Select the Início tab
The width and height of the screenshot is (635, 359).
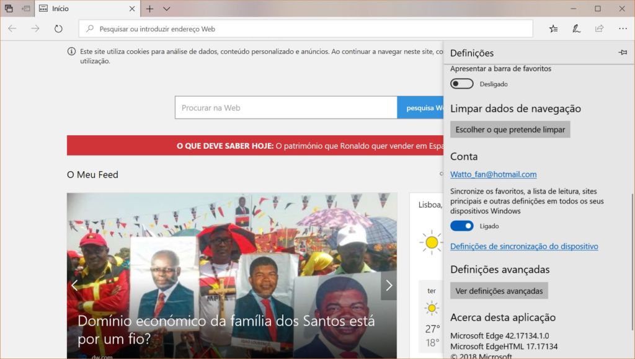[x=87, y=9]
